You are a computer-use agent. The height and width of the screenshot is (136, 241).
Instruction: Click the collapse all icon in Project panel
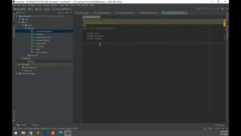(x=63, y=13)
